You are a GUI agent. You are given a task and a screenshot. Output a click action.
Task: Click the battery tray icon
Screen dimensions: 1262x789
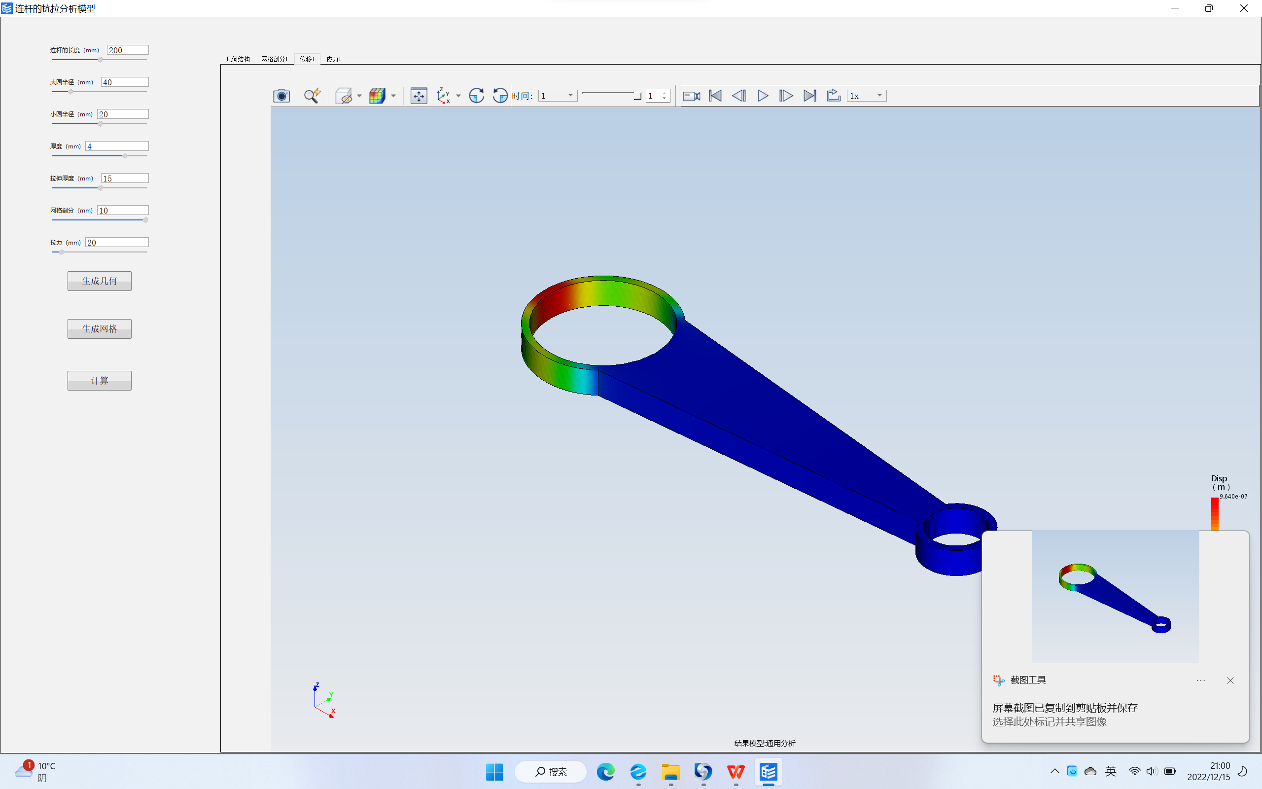pos(1170,771)
